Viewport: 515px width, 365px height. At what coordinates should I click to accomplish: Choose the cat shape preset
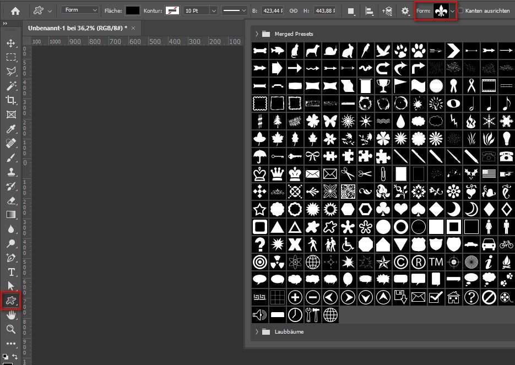[x=295, y=51]
